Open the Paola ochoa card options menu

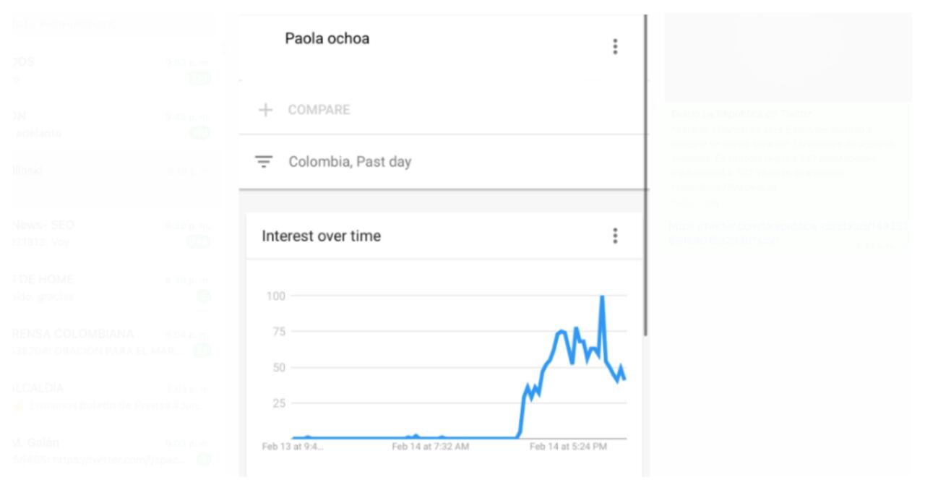pyautogui.click(x=615, y=46)
